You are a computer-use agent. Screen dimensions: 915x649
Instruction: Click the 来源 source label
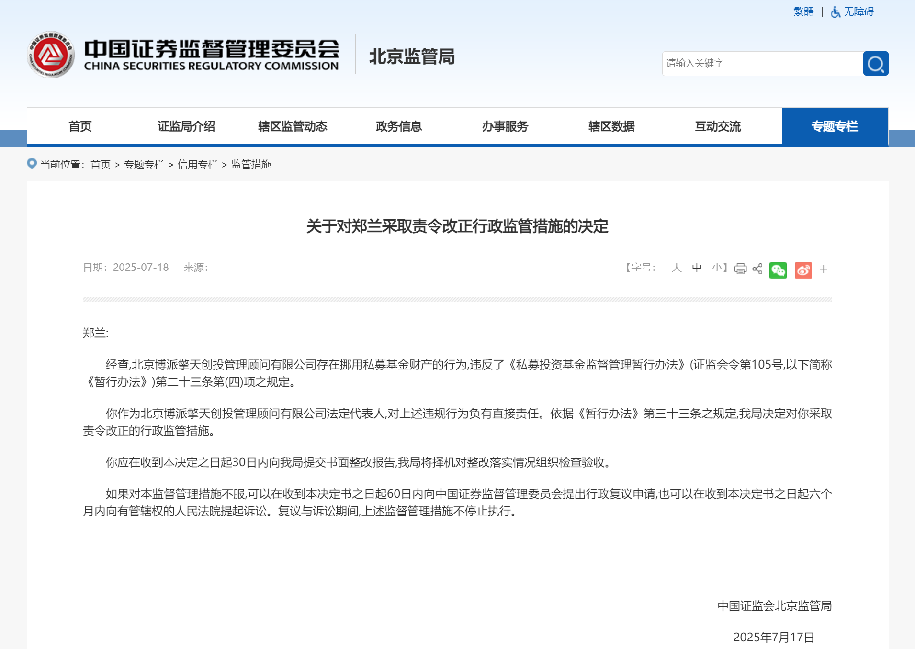pos(196,267)
